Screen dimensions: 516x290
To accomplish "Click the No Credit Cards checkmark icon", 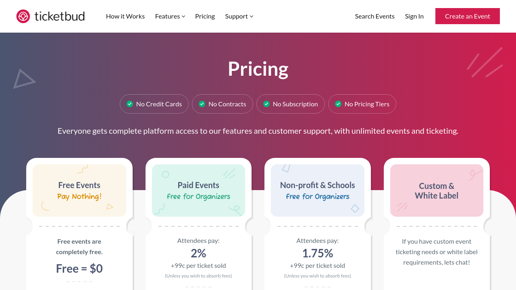I will tap(130, 104).
